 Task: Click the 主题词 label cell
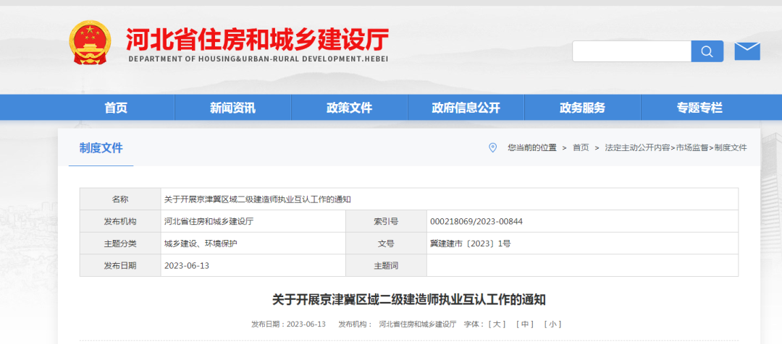(386, 266)
